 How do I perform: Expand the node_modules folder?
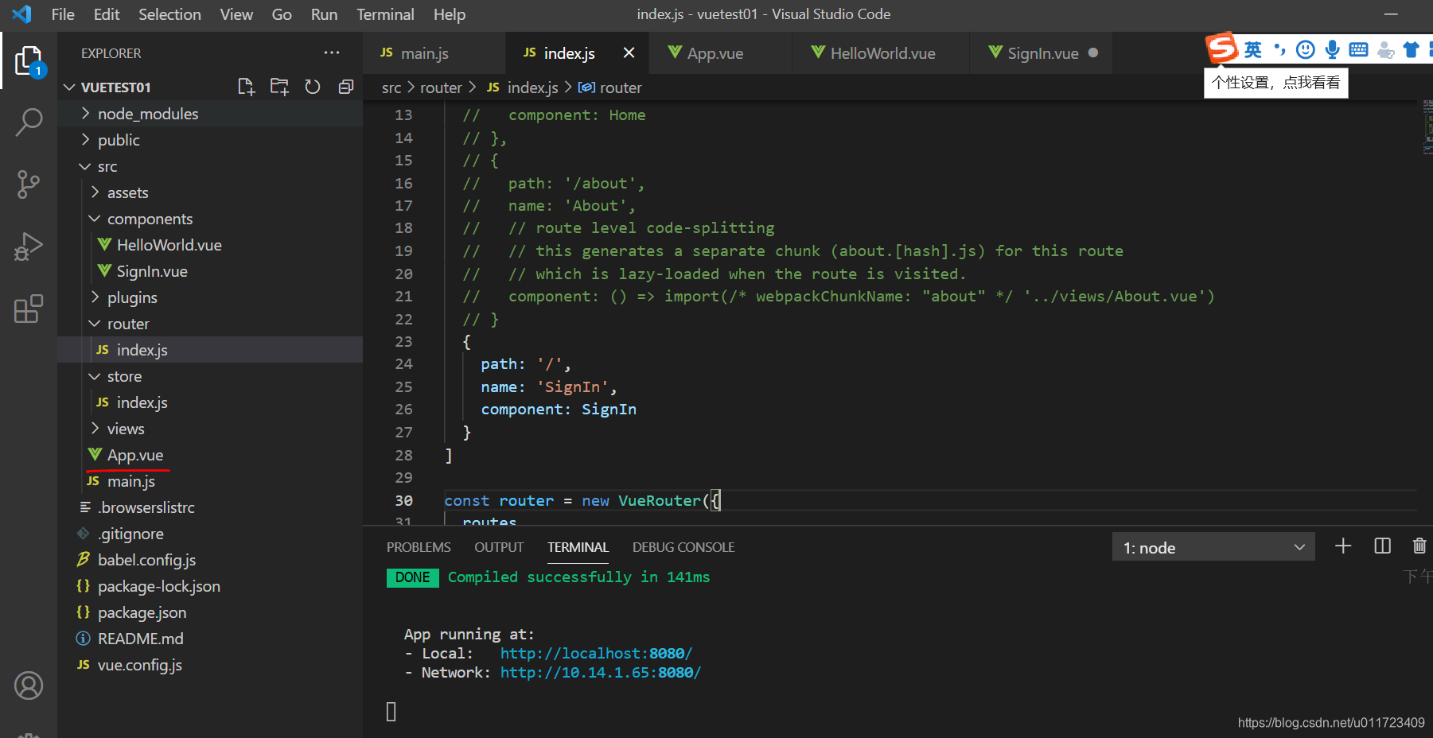(x=86, y=114)
